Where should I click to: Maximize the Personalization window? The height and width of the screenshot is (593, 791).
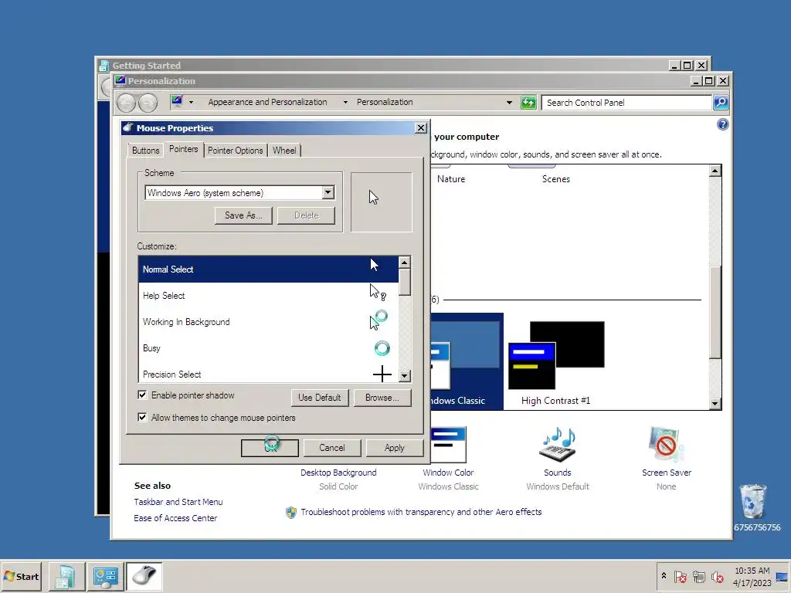(709, 80)
